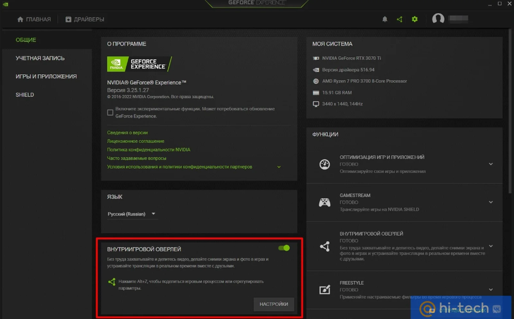Viewport: 514px width, 319px height.
Task: Open the notifications bell icon
Action: 385,19
